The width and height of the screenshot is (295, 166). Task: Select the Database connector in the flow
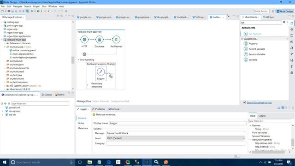100,40
